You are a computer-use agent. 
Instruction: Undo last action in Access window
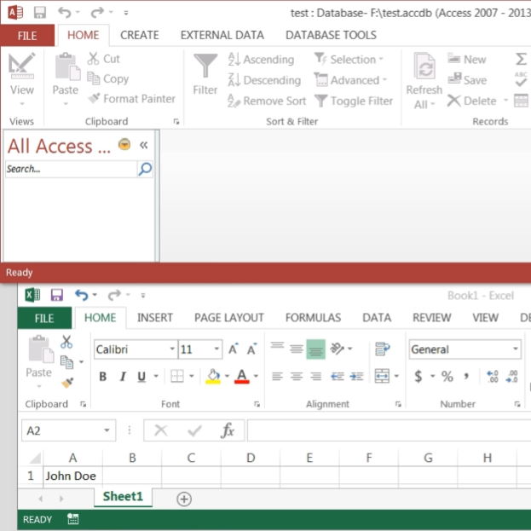click(64, 13)
